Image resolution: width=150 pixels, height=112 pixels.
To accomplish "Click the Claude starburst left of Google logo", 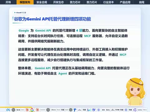I will pyautogui.click(x=27, y=110).
